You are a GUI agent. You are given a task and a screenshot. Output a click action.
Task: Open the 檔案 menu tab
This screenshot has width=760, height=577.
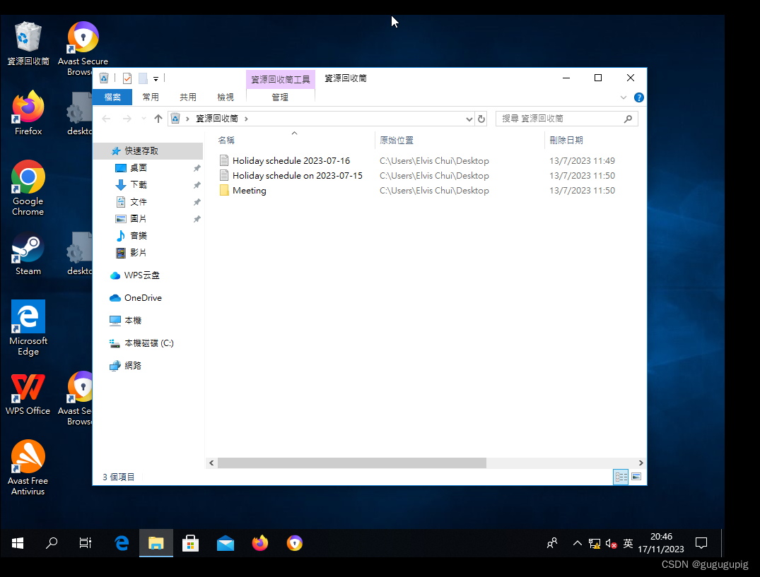pyautogui.click(x=112, y=97)
